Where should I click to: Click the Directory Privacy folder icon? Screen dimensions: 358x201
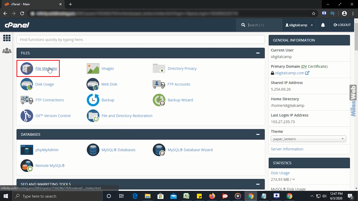159,69
